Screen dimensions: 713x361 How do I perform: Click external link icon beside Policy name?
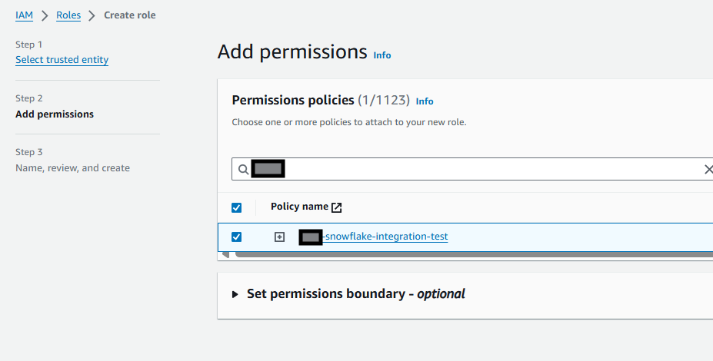336,207
